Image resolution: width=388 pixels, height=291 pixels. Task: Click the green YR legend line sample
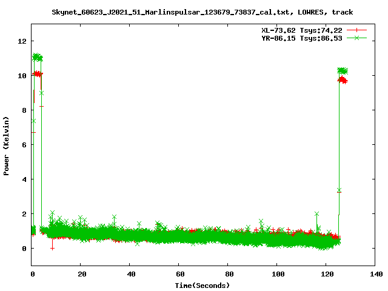356,38
